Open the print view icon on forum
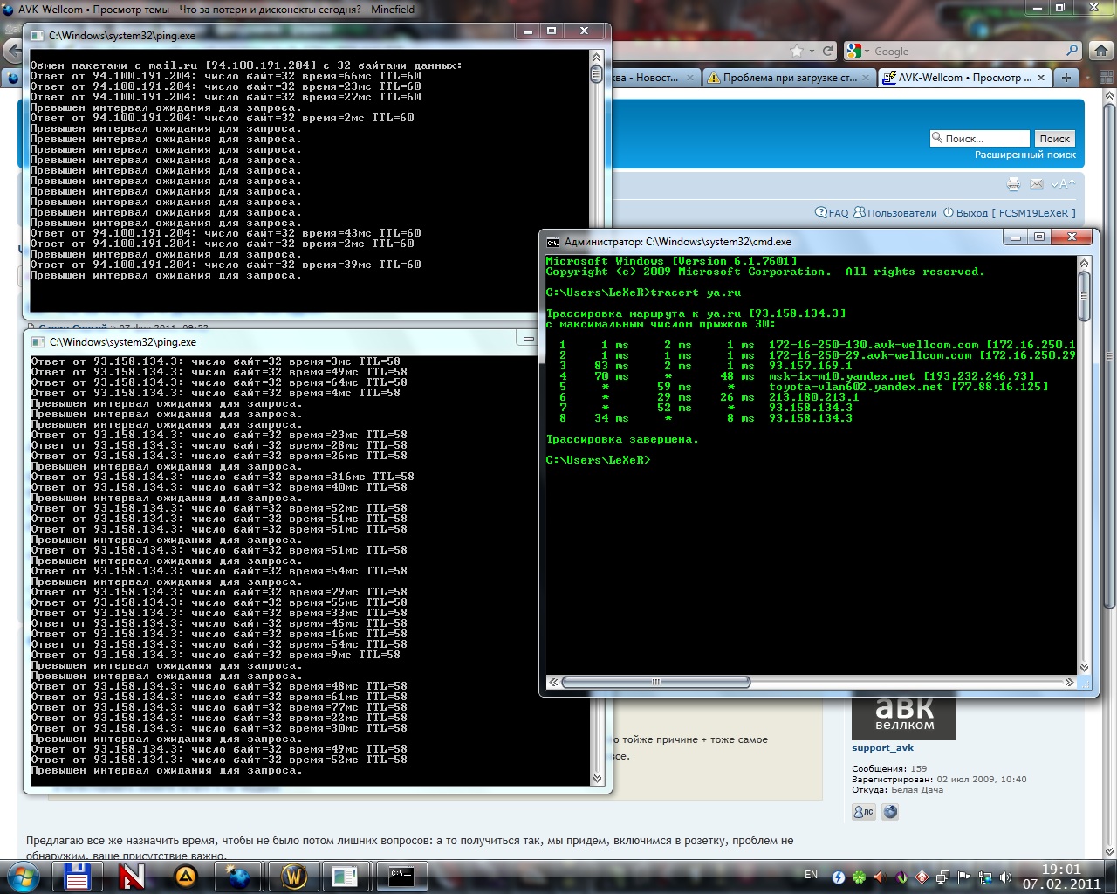This screenshot has width=1117, height=894. click(x=1013, y=184)
